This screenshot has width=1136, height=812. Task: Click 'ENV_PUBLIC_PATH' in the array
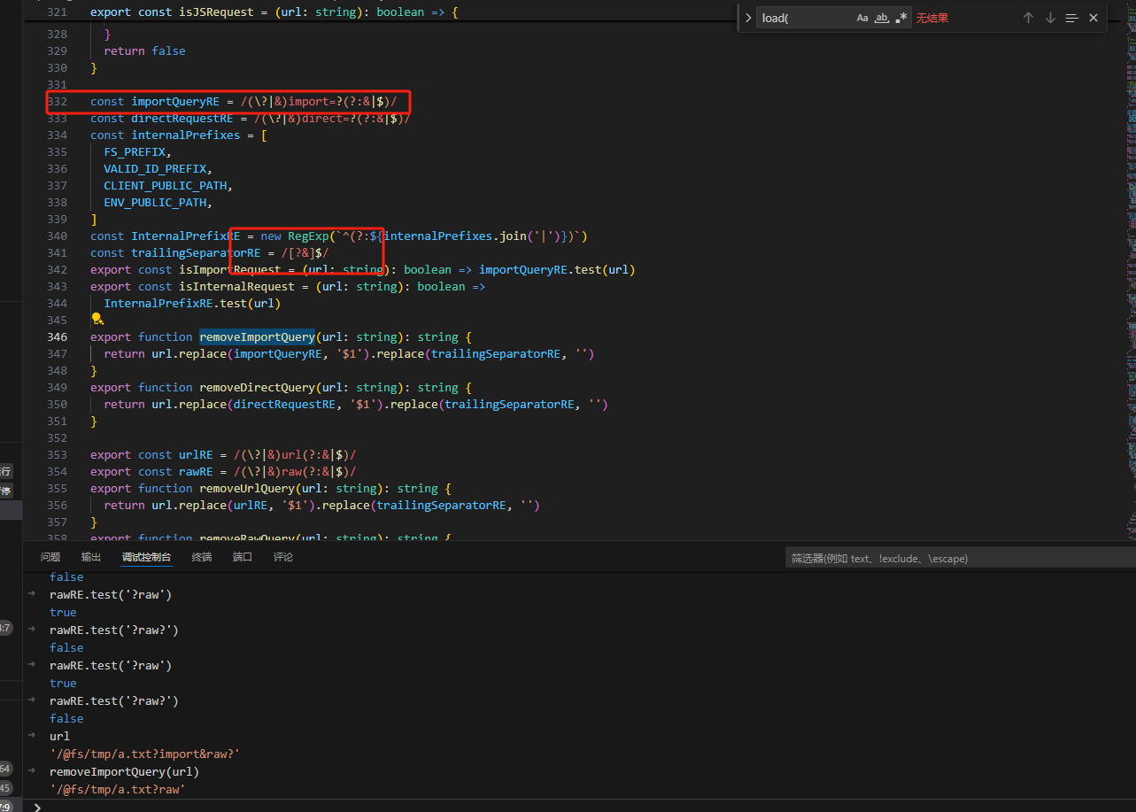click(x=155, y=203)
